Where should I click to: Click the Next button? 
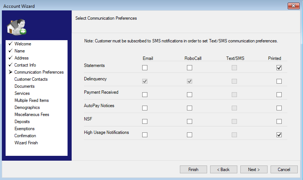pyautogui.click(x=254, y=170)
